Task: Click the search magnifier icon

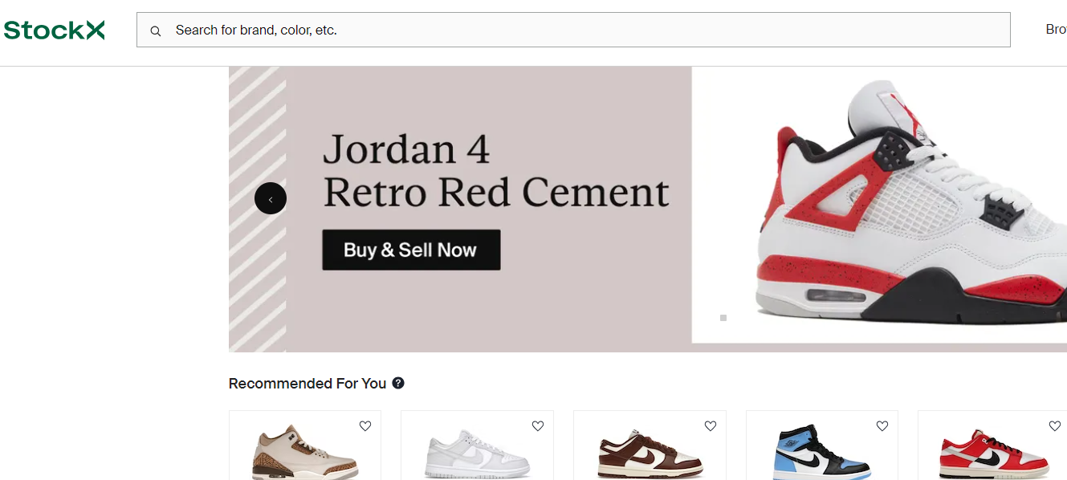Action: (156, 31)
